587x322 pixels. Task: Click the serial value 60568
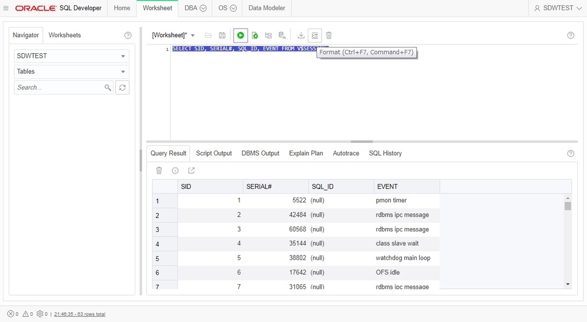pyautogui.click(x=298, y=229)
